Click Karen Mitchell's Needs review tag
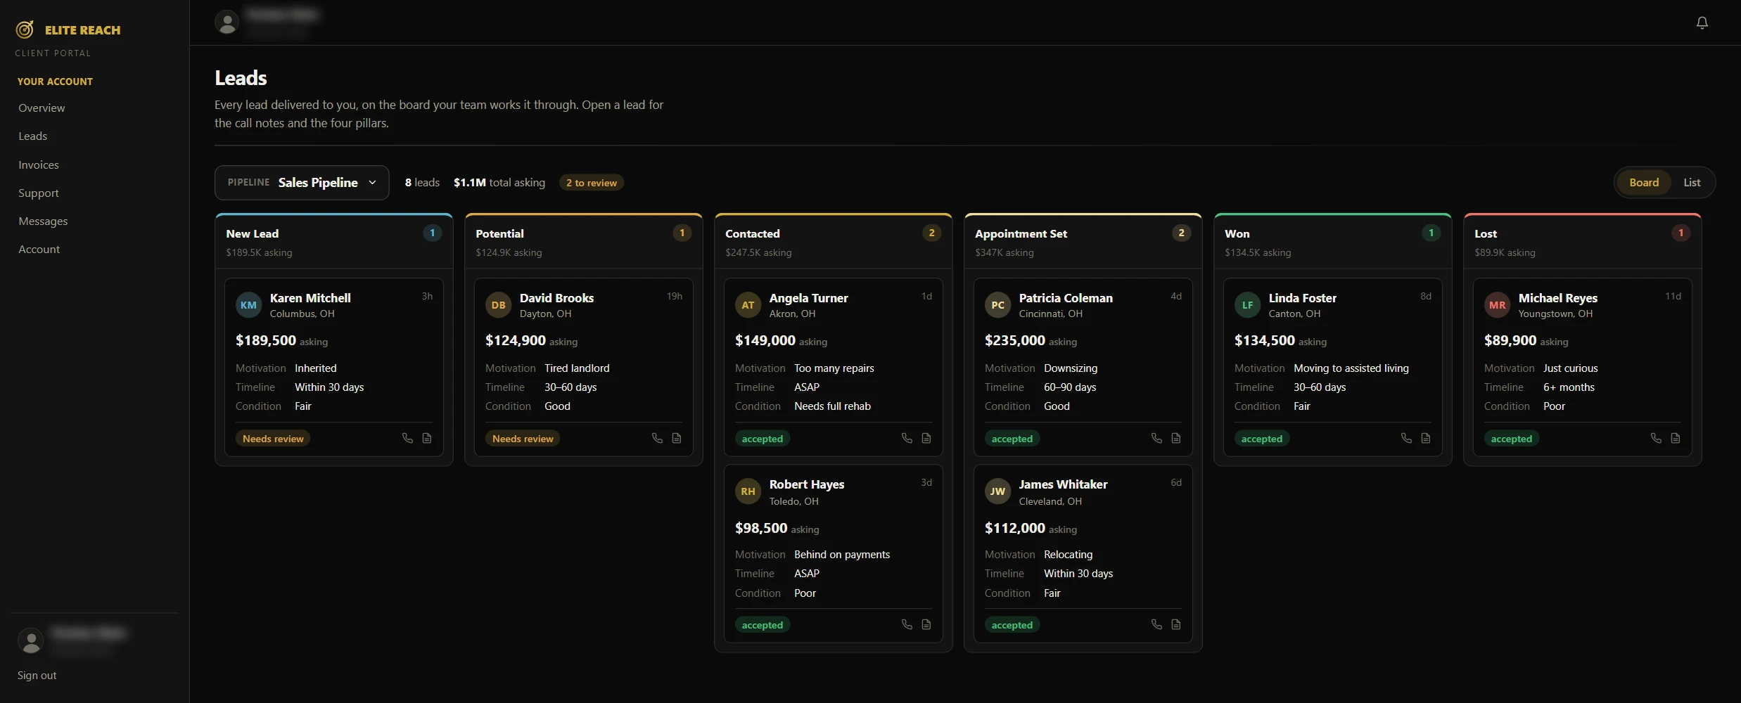1741x703 pixels. click(x=273, y=439)
